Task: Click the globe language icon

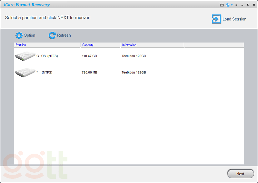Action: click(x=228, y=5)
